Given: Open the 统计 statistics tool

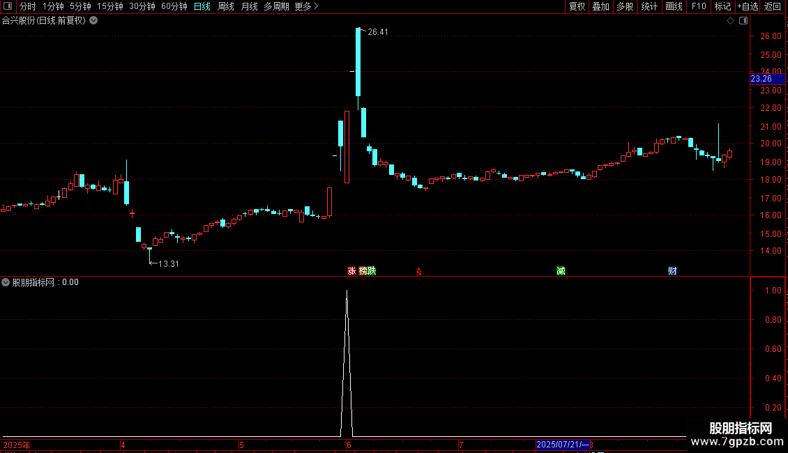Looking at the screenshot, I should point(649,6).
